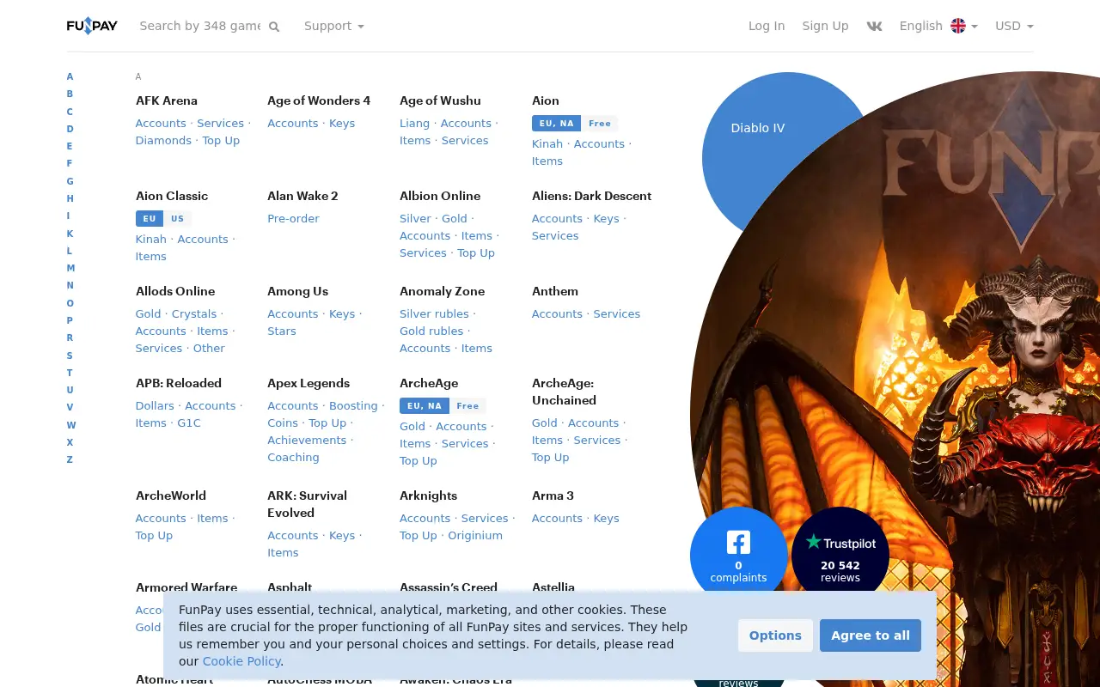1100x687 pixels.
Task: Open Albion Online Silver link
Action: click(415, 219)
